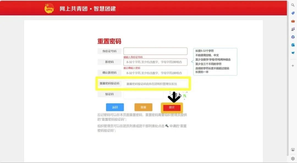Open the paper plane Drop sidebar icon
297x163 pixels.
pyautogui.click(x=293, y=53)
